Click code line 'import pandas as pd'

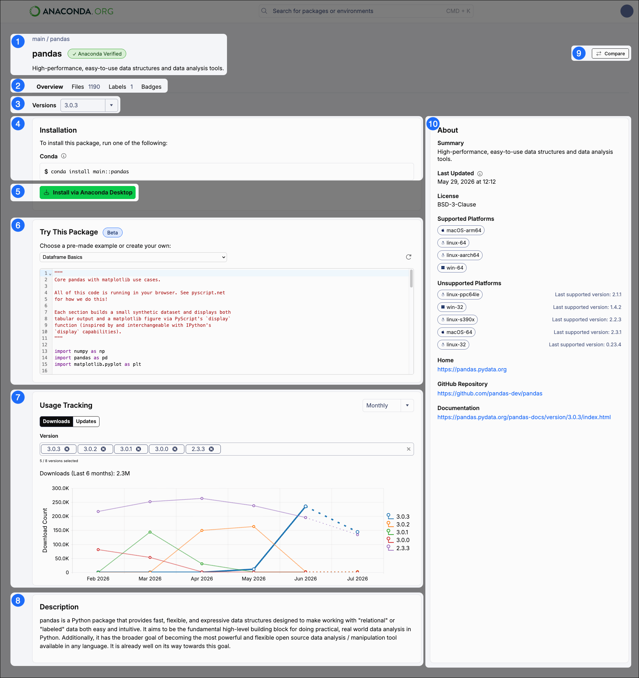pos(81,358)
